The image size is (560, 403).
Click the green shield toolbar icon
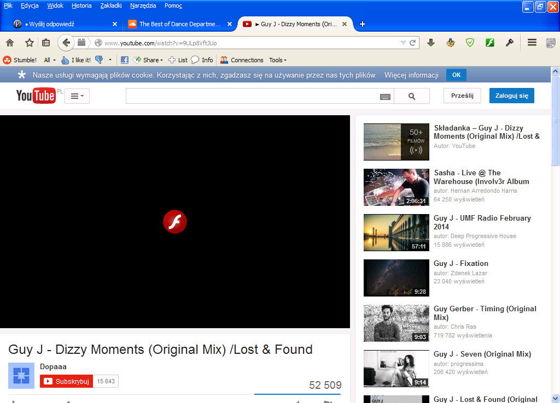tap(470, 43)
